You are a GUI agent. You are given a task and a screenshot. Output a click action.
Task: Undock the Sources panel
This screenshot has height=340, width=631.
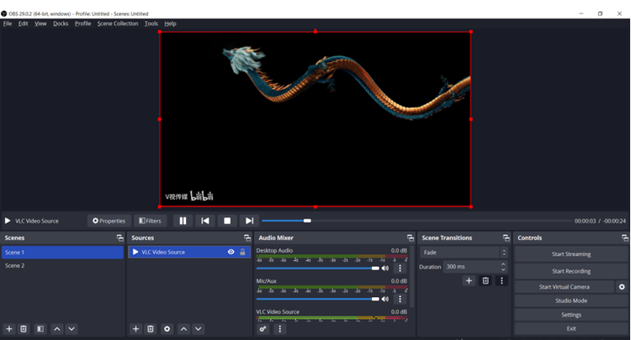click(247, 238)
